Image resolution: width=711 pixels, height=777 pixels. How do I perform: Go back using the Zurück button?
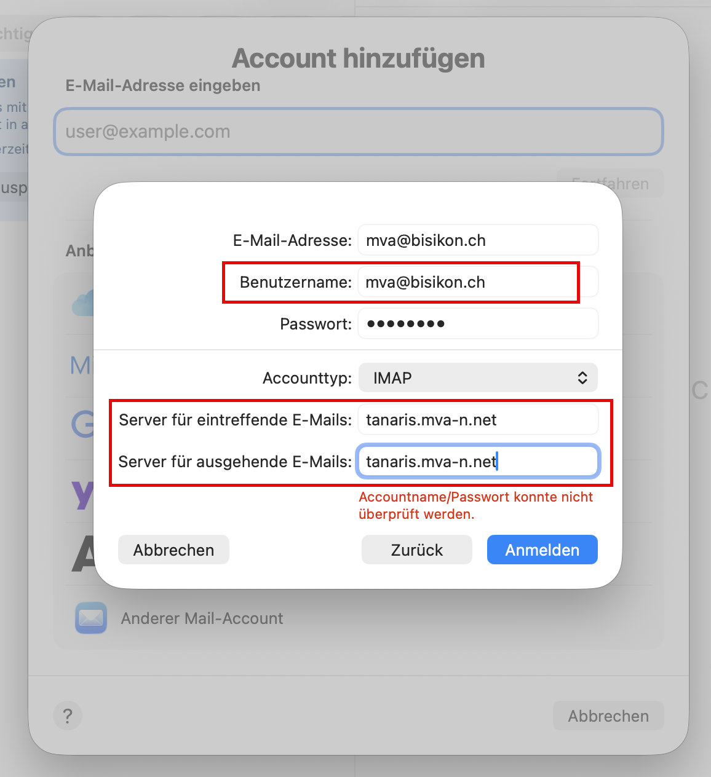(416, 550)
